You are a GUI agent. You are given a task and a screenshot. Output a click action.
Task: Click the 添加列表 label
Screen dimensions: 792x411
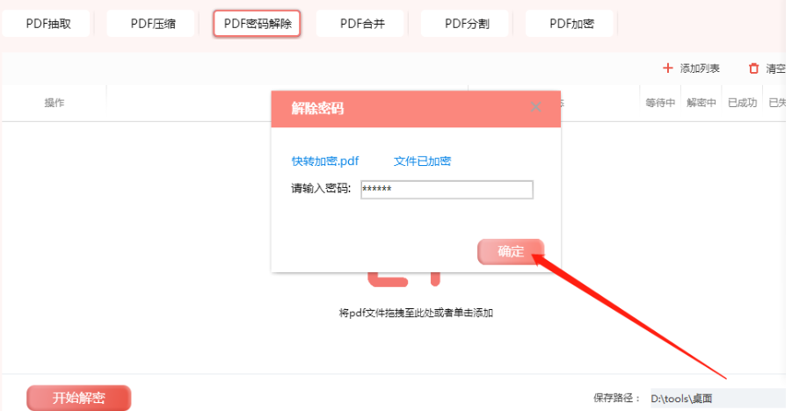tap(700, 68)
